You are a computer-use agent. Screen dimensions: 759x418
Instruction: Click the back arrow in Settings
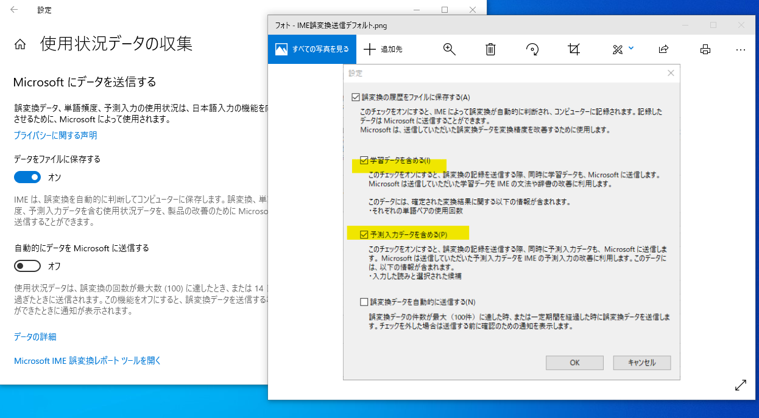click(13, 10)
